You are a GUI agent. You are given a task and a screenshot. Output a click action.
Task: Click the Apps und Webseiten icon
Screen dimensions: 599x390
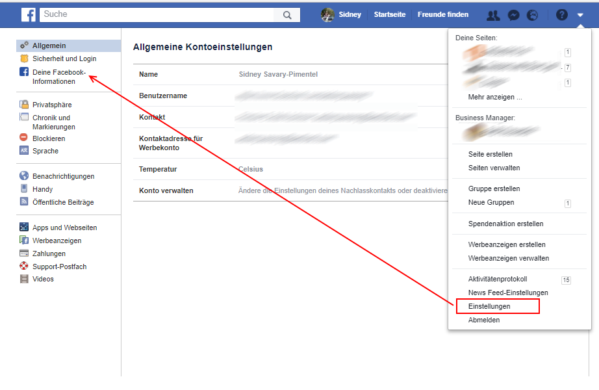(24, 227)
